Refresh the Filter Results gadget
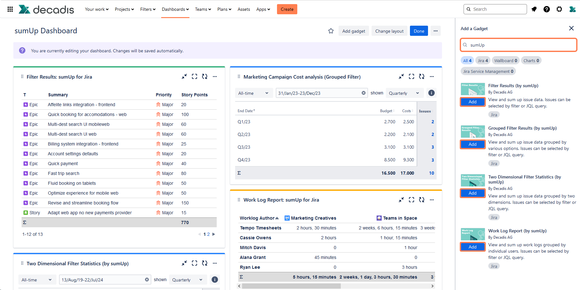This screenshot has width=580, height=290. pos(205,76)
